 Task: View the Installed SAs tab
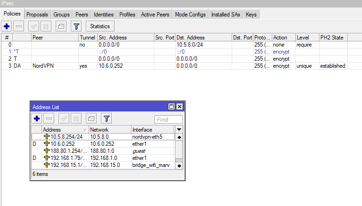226,15
